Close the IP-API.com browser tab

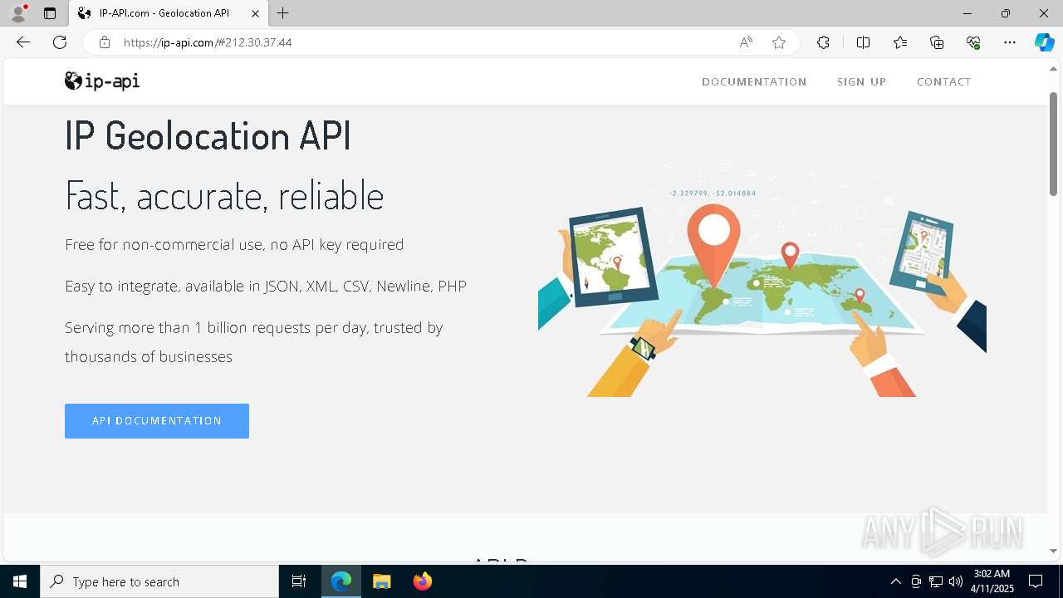(x=256, y=13)
